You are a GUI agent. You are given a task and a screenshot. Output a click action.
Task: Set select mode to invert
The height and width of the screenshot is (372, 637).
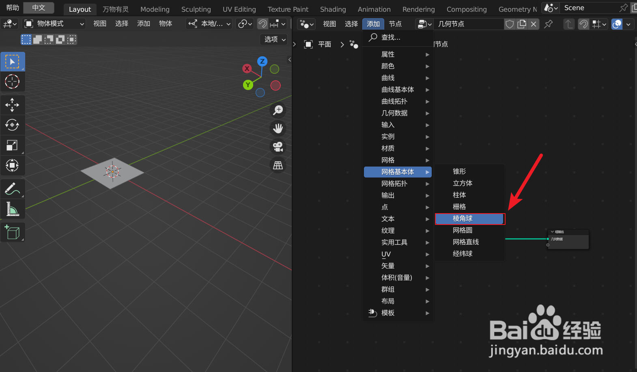click(x=60, y=39)
